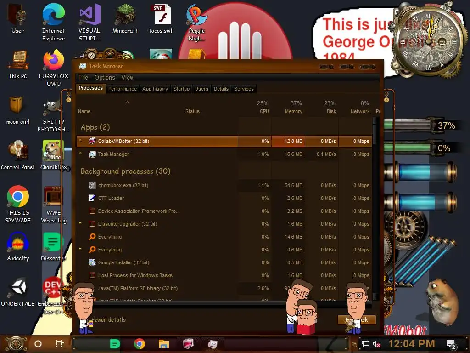
Task: Launch Peggle Nights desktop icon
Action: coord(196,22)
